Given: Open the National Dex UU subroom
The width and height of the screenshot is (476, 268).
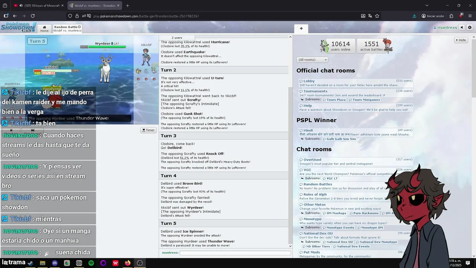Looking at the screenshot, I should pos(338,242).
